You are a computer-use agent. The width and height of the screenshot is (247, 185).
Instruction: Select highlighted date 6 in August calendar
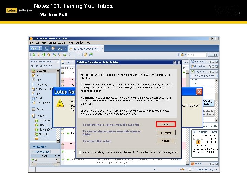[x=199, y=142]
